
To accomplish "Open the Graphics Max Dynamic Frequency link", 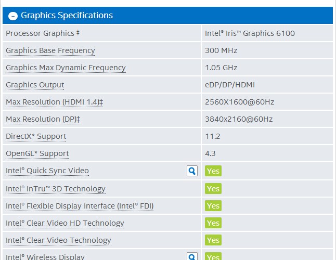I will (66, 68).
